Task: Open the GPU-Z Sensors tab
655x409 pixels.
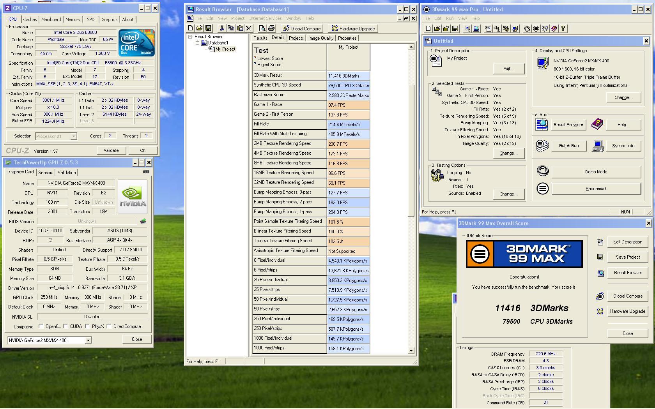Action: click(x=46, y=173)
